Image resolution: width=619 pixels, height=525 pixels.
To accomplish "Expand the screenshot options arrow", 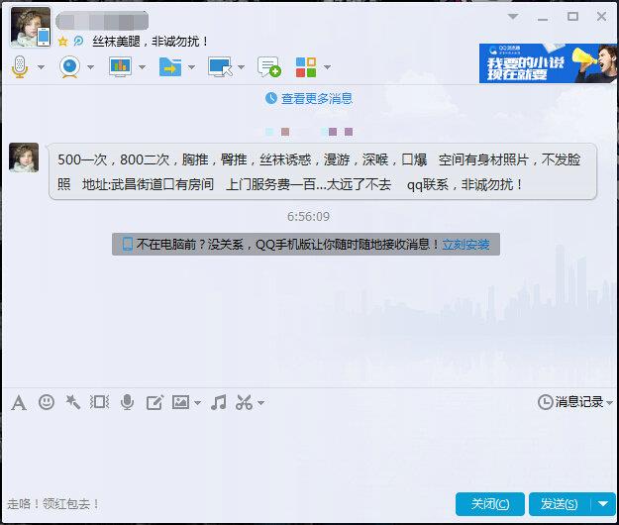I will 260,403.
